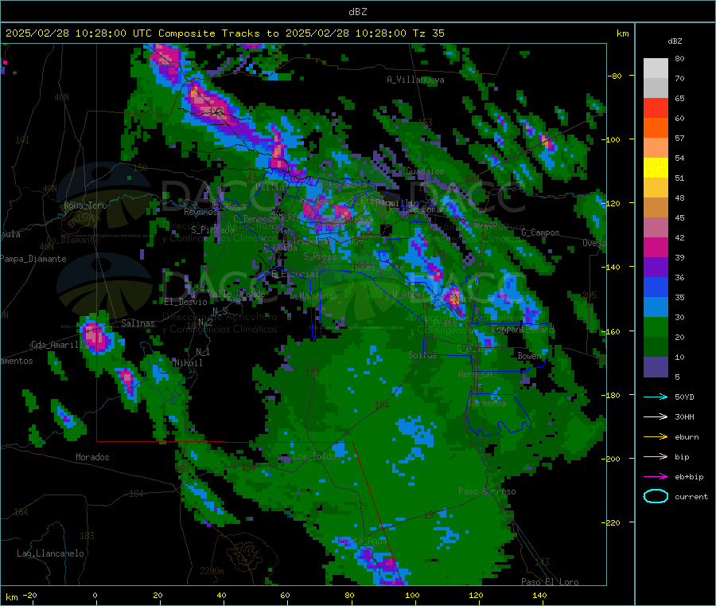Pick the purple 36-39 dBZ legend swatch
The width and height of the screenshot is (716, 606).
(656, 268)
